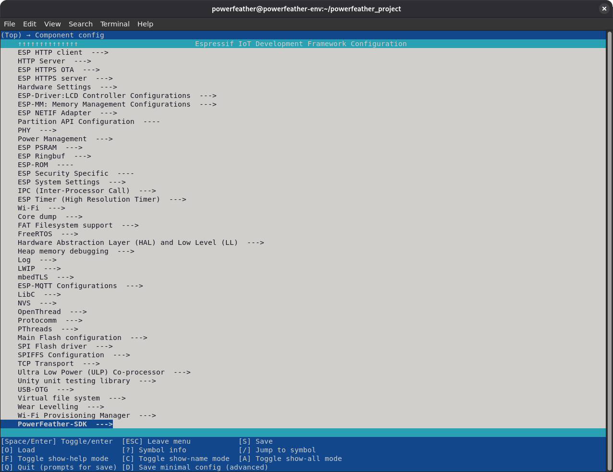The height and width of the screenshot is (472, 613).
Task: Open the Help menu
Action: click(x=145, y=24)
